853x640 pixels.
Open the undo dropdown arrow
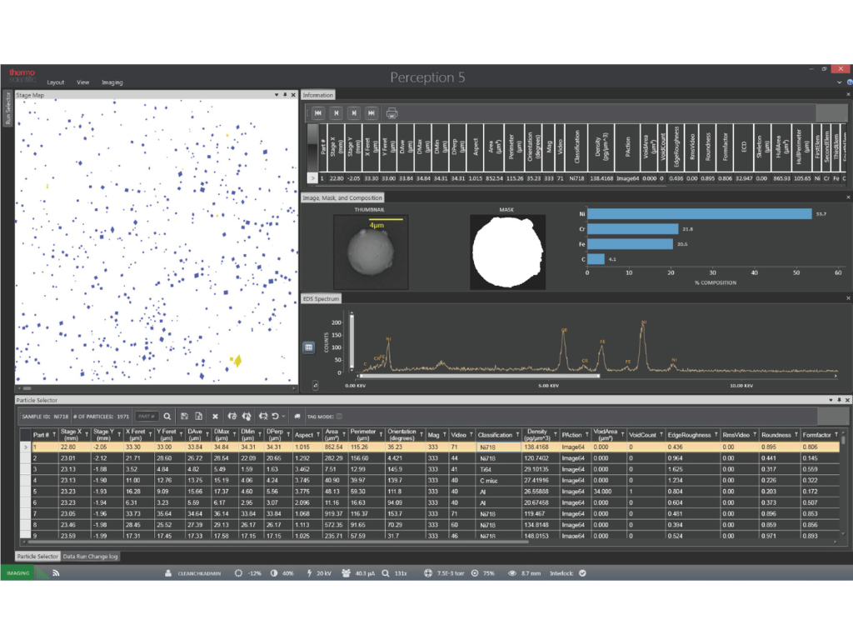283,417
